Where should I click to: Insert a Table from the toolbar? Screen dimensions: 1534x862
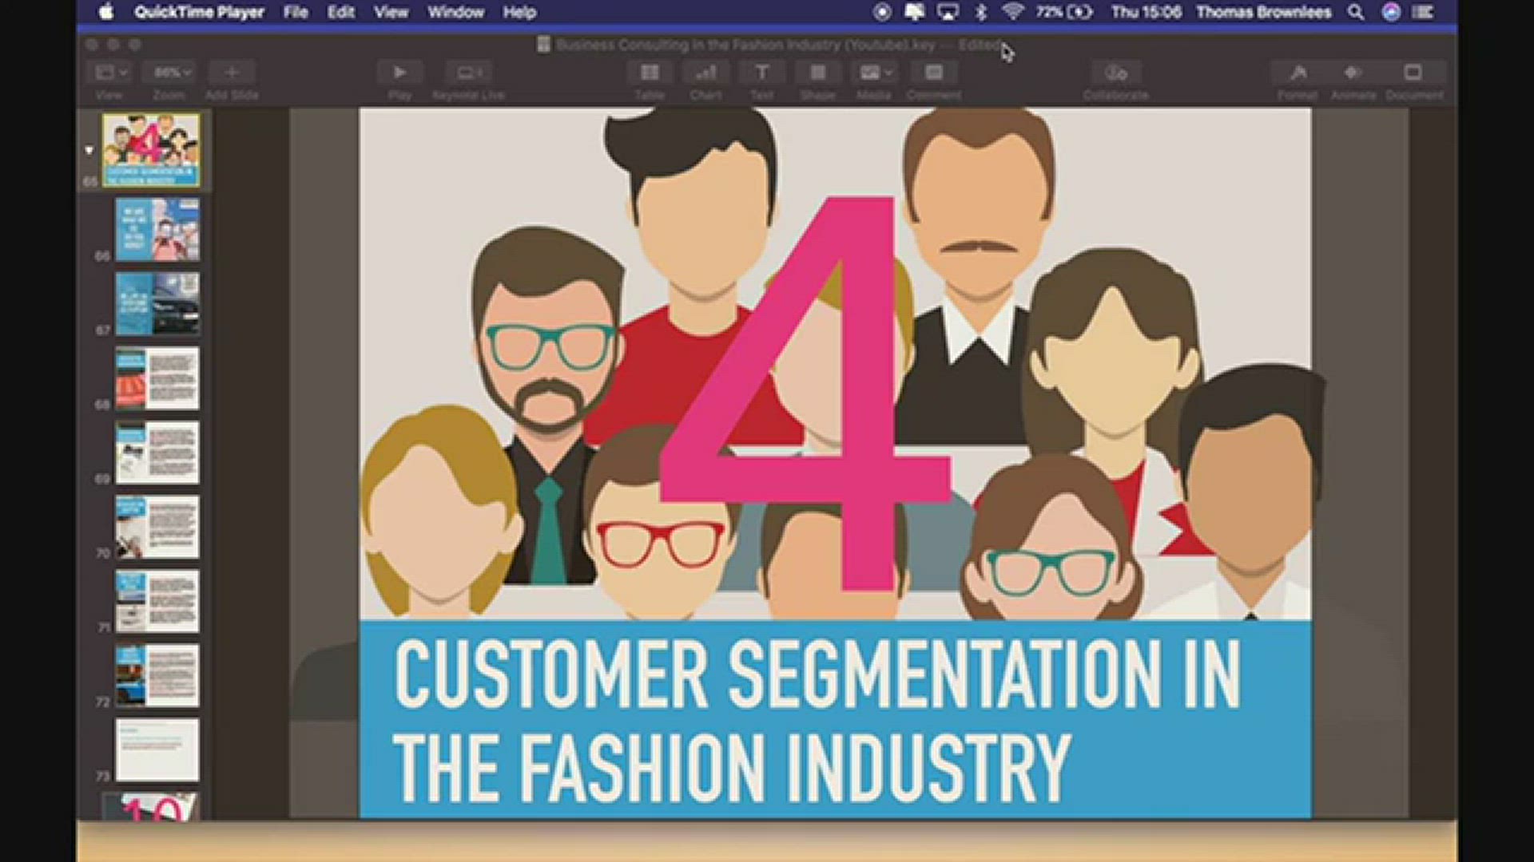pyautogui.click(x=650, y=73)
